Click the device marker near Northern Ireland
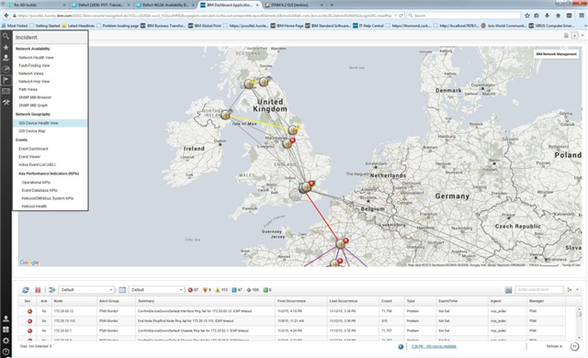The width and height of the screenshot is (588, 358). point(225,115)
